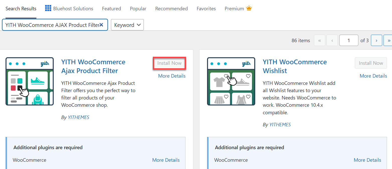Open the Popular plugins tab
Image resolution: width=392 pixels, height=169 pixels.
[138, 8]
